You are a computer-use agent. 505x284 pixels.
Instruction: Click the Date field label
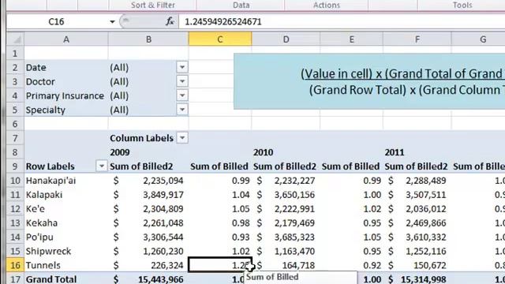(36, 67)
